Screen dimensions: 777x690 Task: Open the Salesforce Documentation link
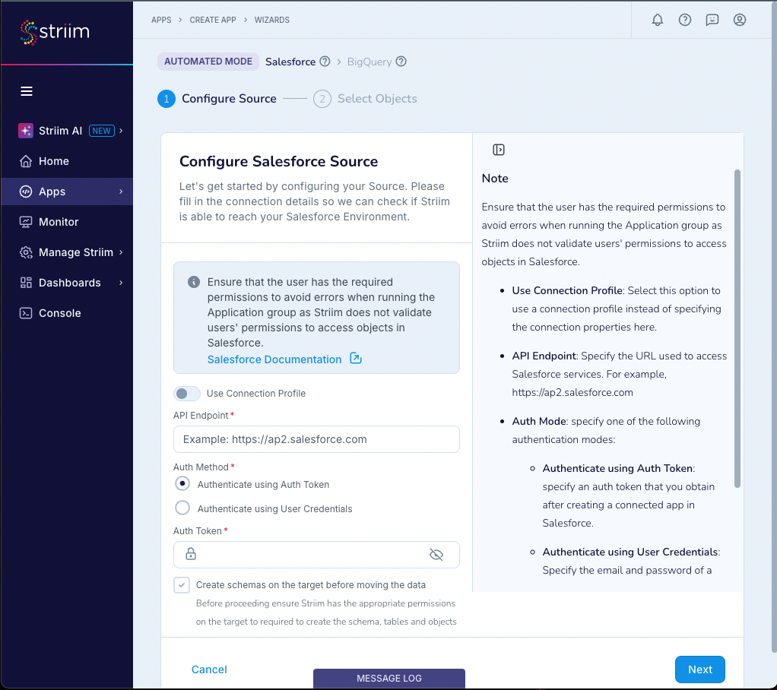274,359
